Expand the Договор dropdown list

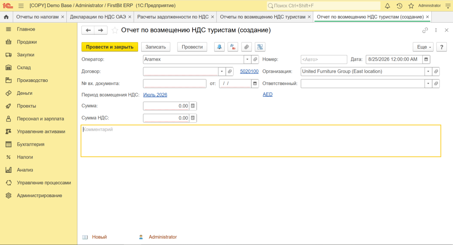tap(222, 71)
